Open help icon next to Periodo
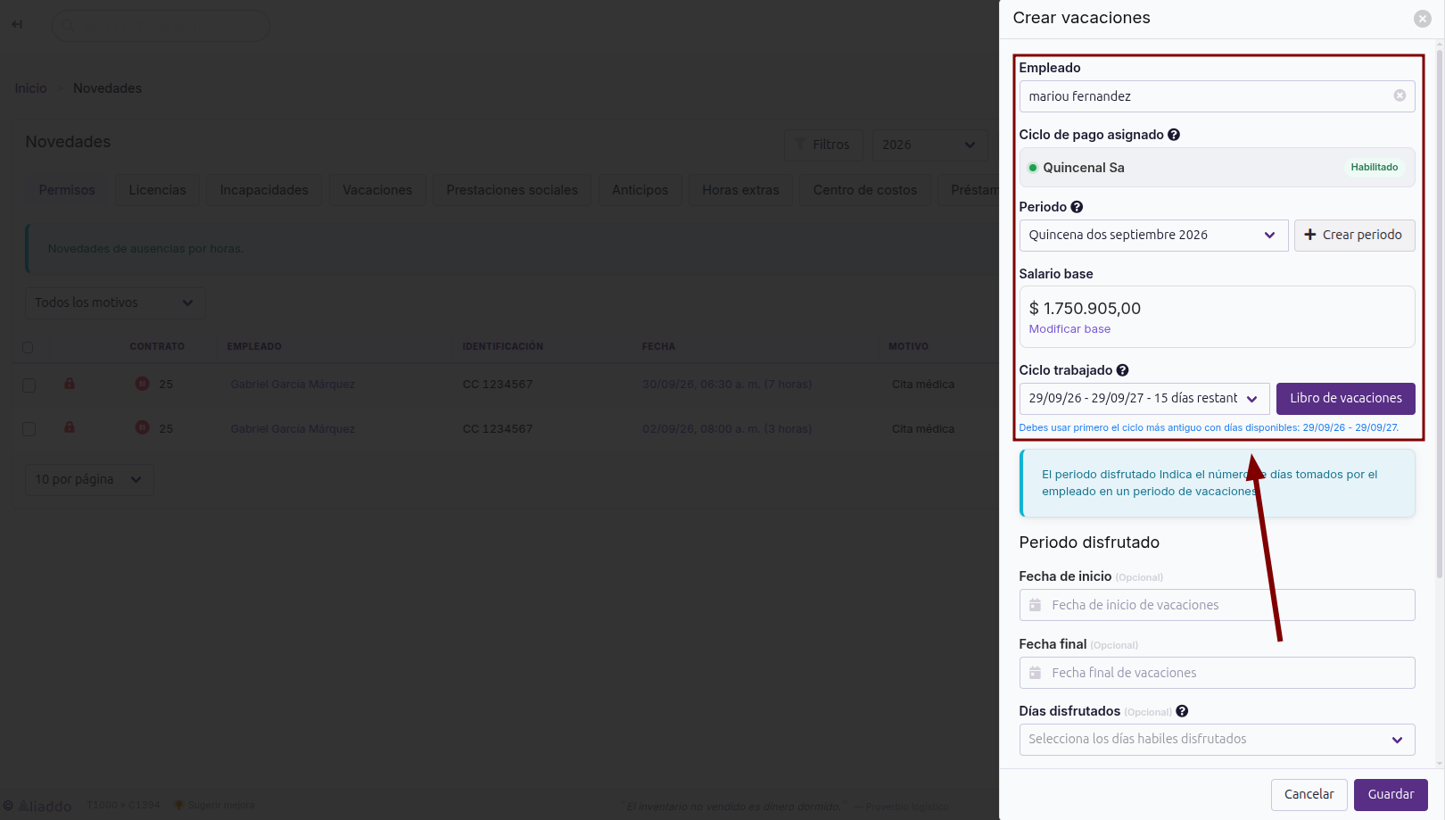This screenshot has height=820, width=1445. click(1077, 207)
